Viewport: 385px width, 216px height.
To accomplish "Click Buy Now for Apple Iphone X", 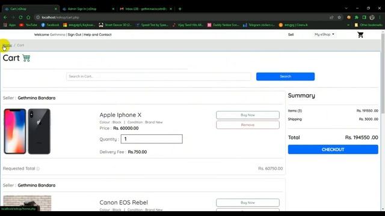I will point(248,115).
